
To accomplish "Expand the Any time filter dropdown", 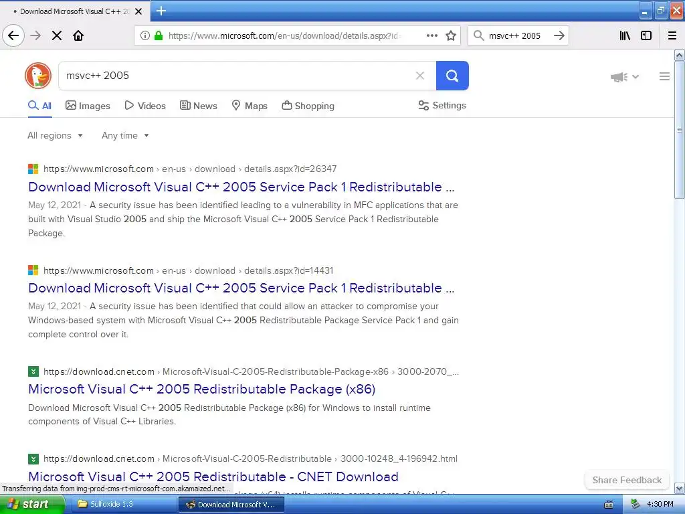I will [125, 135].
